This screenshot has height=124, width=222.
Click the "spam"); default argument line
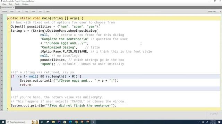coord(48,64)
